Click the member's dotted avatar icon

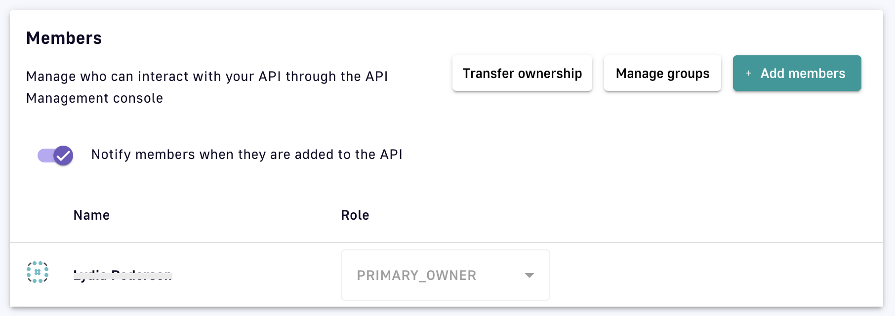pyautogui.click(x=38, y=272)
